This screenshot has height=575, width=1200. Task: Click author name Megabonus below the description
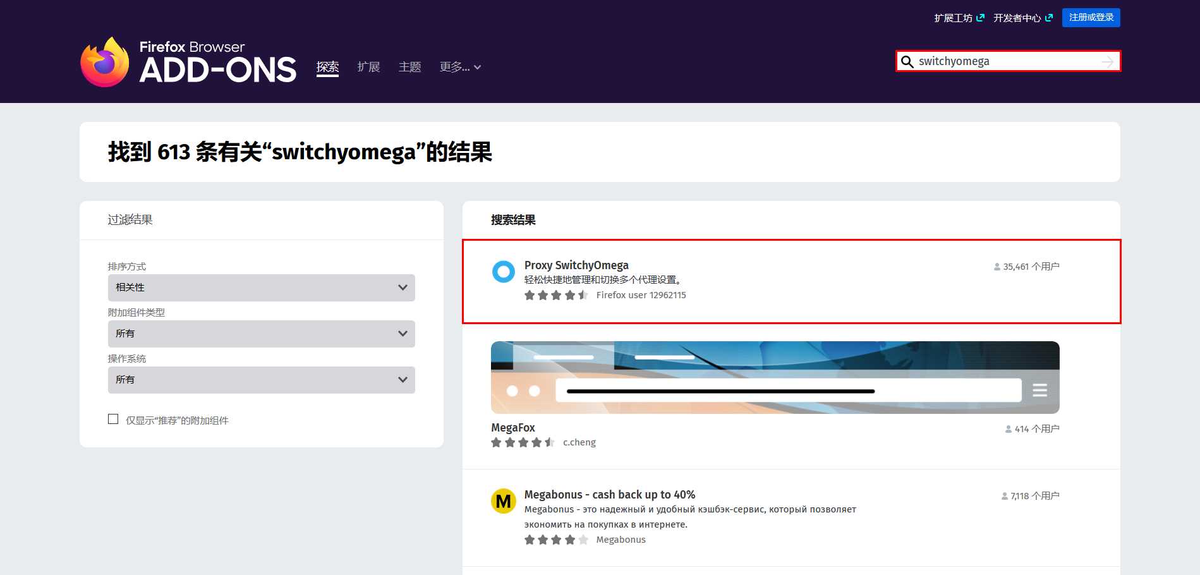(621, 540)
